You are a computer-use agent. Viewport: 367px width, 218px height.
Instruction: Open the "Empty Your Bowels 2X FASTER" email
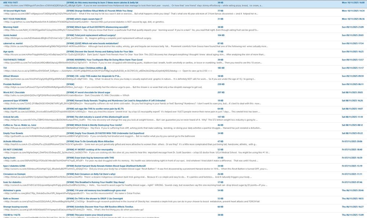coord(107,133)
